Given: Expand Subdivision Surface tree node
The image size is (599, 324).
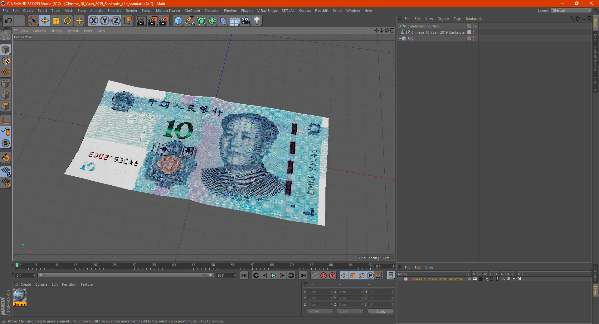Looking at the screenshot, I should click(399, 26).
